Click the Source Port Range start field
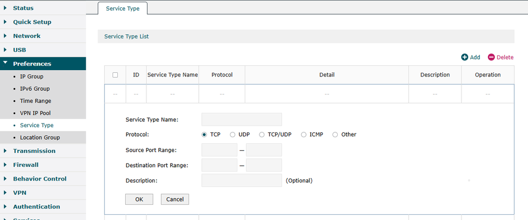This screenshot has width=528, height=220. tap(219, 150)
